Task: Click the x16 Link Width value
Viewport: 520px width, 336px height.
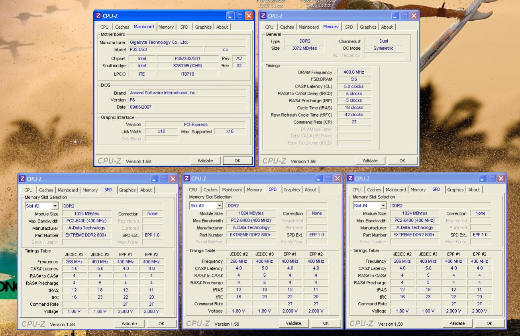Action: (x=161, y=131)
